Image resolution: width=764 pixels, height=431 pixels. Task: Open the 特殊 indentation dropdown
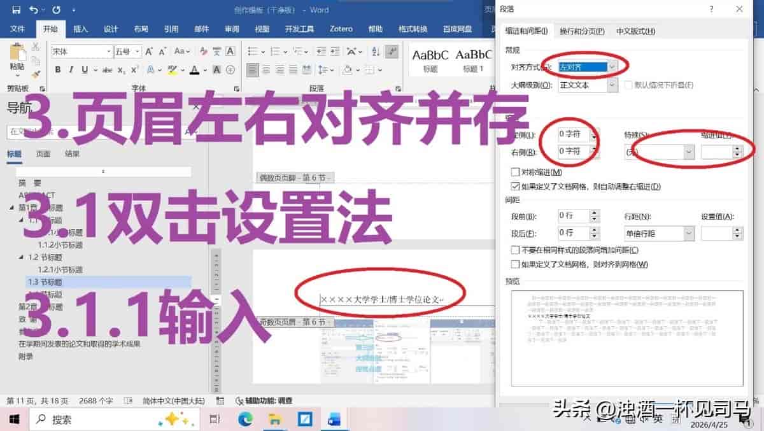(x=689, y=152)
